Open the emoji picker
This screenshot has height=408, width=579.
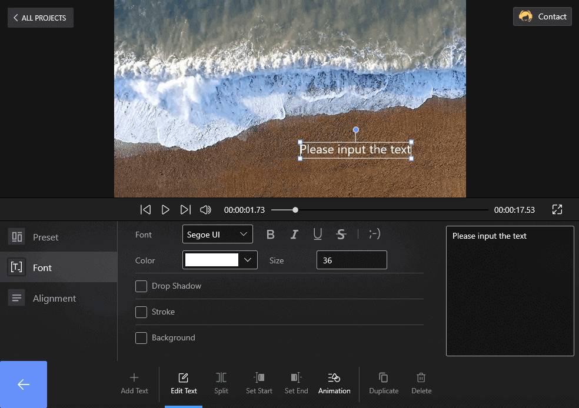click(x=374, y=234)
